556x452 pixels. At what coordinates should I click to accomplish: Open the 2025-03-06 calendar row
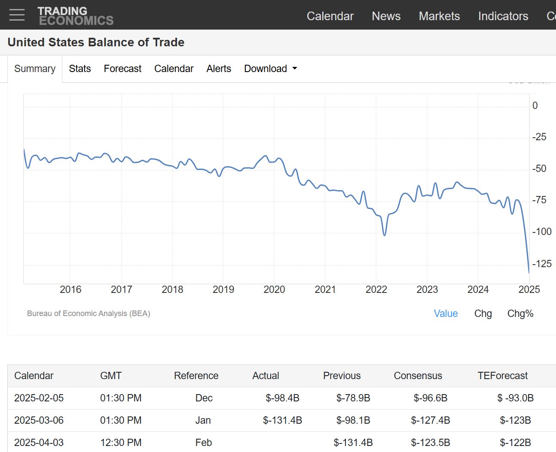click(39, 420)
